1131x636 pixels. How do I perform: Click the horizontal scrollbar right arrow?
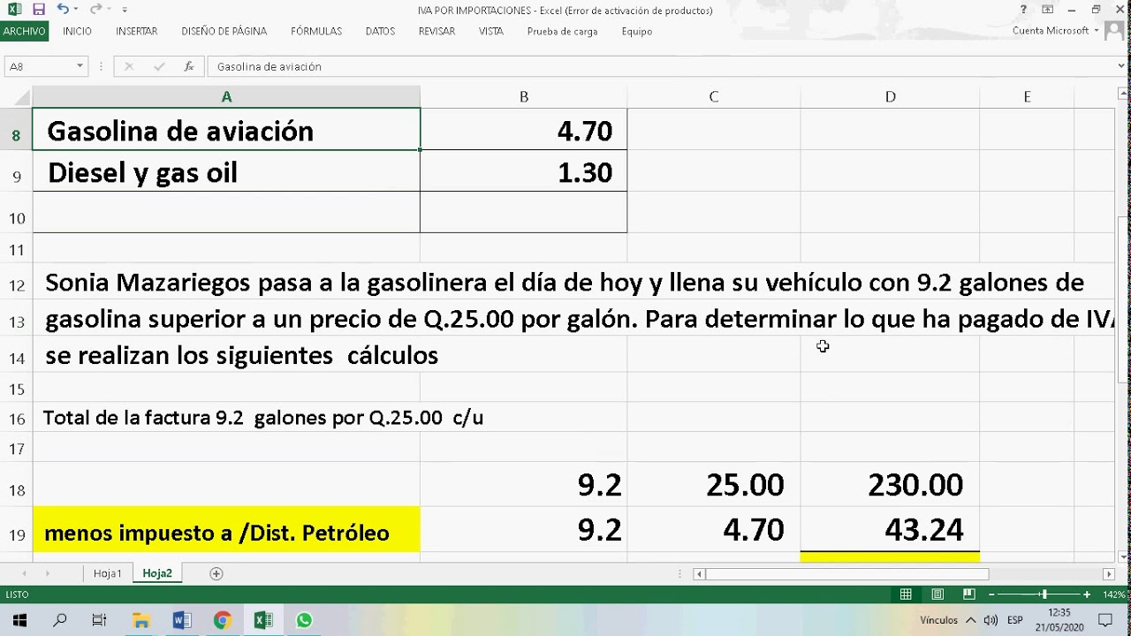point(1108,573)
